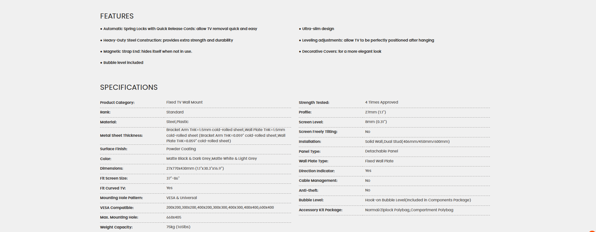Click the orange floating button at bottom-right corner
Image resolution: width=596 pixels, height=232 pixels.
coord(593,231)
